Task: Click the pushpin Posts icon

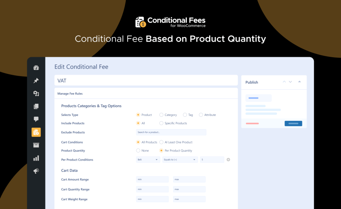Action: click(x=36, y=81)
